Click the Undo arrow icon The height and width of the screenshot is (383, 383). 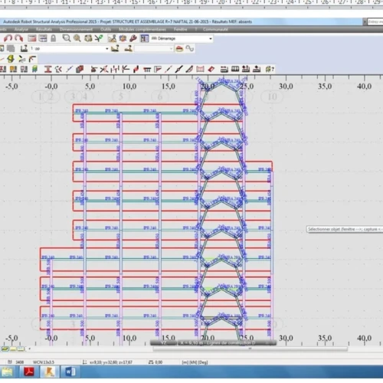click(8, 38)
